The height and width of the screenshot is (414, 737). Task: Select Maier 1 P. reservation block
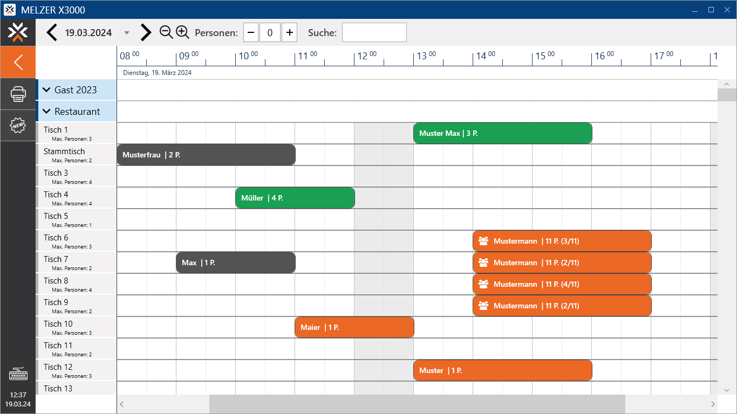[354, 327]
